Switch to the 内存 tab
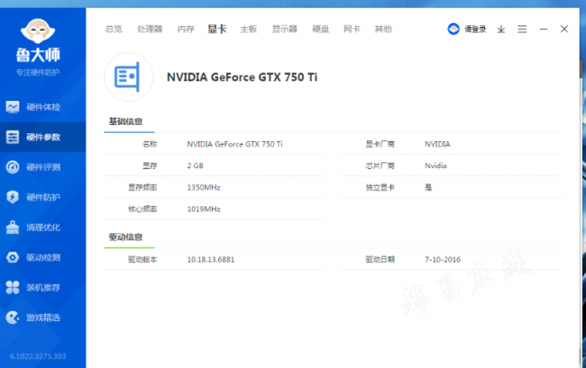The image size is (586, 368). [x=186, y=29]
